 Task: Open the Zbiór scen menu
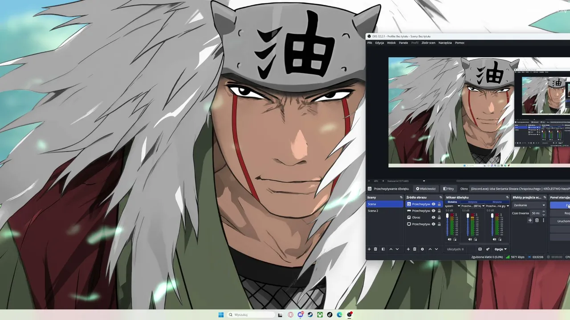[x=428, y=43]
